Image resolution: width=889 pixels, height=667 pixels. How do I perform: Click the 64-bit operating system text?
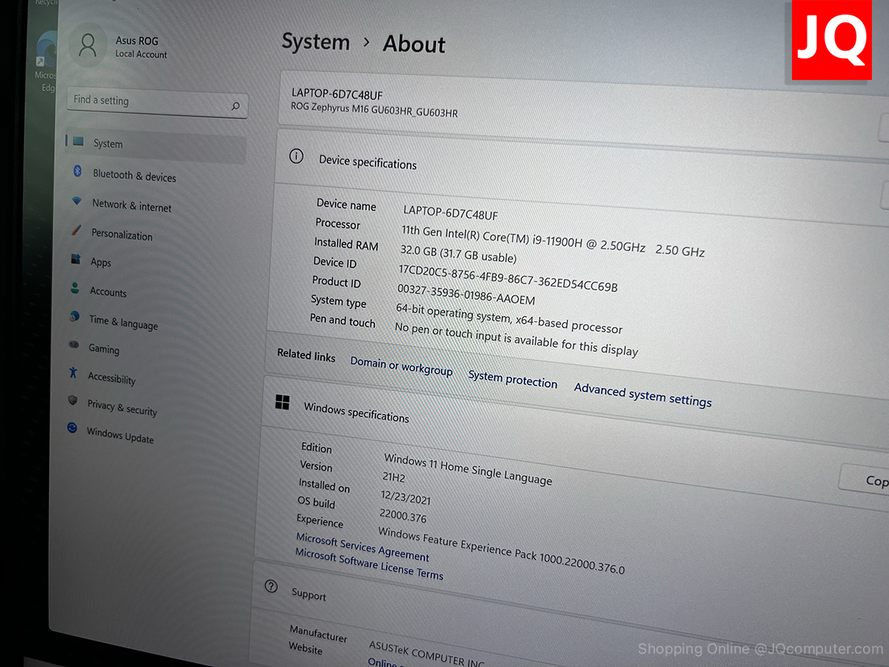tap(509, 317)
